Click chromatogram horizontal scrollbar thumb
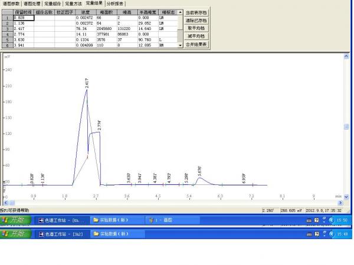The height and width of the screenshot is (265, 354). point(12,203)
